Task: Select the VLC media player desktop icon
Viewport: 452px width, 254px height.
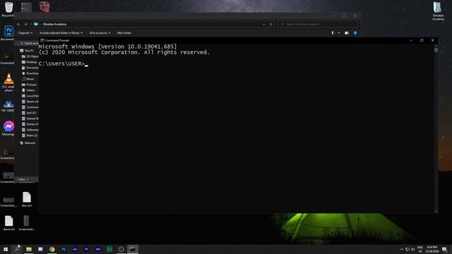Action: (x=8, y=83)
